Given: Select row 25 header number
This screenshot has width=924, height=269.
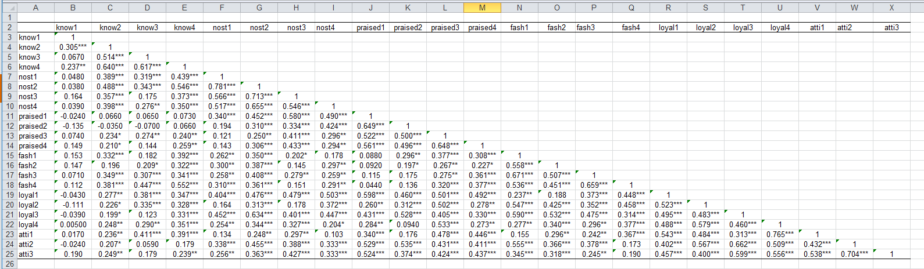Looking at the screenshot, I should [x=9, y=254].
